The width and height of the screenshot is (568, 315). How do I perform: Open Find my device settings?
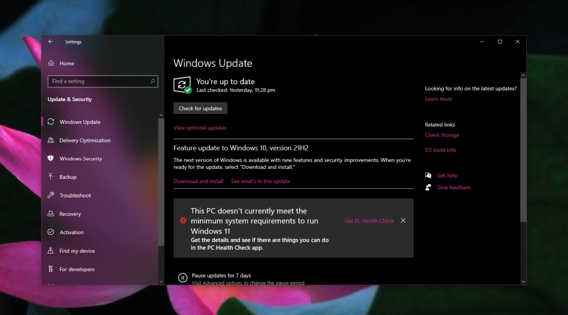pos(77,251)
